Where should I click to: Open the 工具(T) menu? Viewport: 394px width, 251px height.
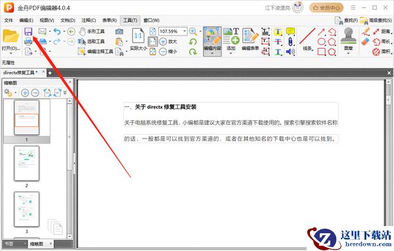point(130,20)
